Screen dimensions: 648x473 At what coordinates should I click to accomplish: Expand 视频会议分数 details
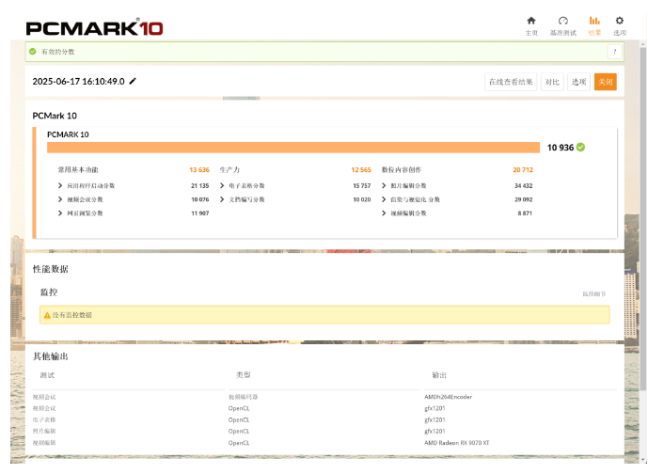(x=60, y=199)
